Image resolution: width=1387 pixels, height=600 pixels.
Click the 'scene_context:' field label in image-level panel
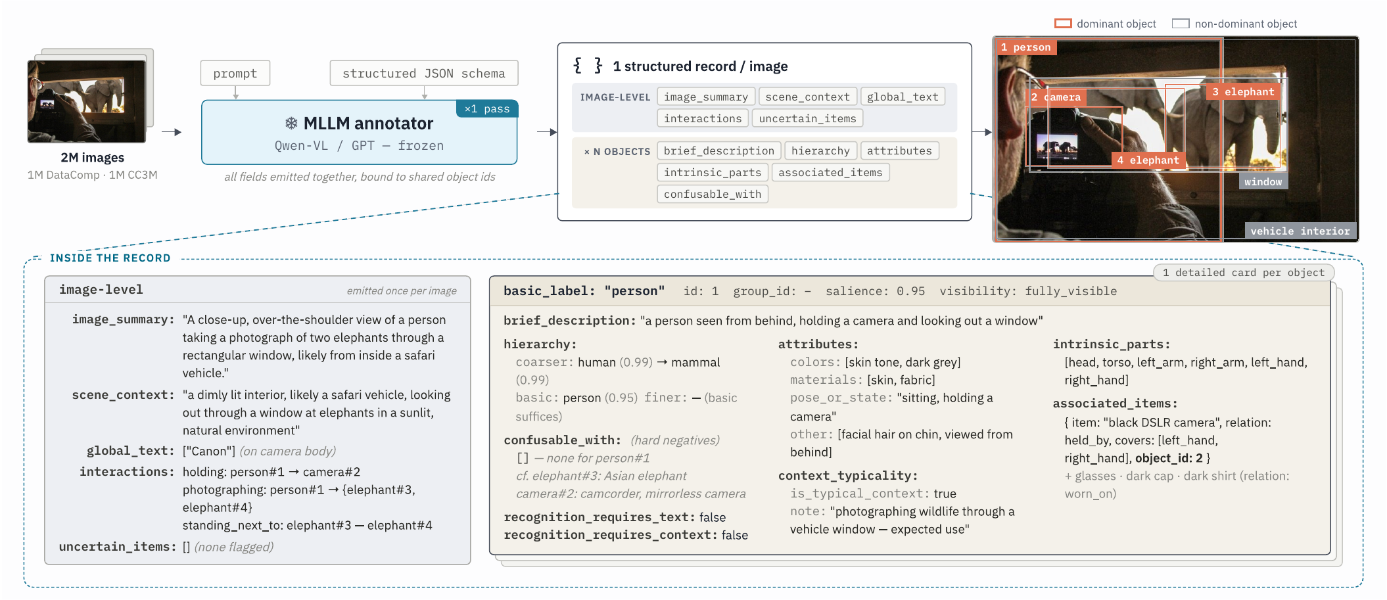[x=124, y=395]
